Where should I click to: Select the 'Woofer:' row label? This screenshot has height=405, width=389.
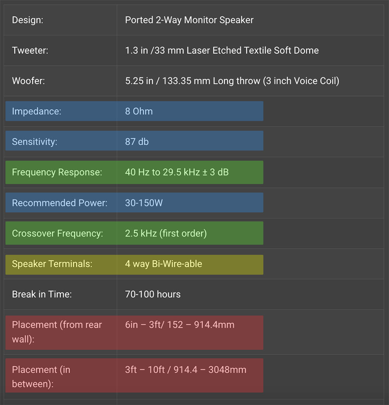point(28,81)
